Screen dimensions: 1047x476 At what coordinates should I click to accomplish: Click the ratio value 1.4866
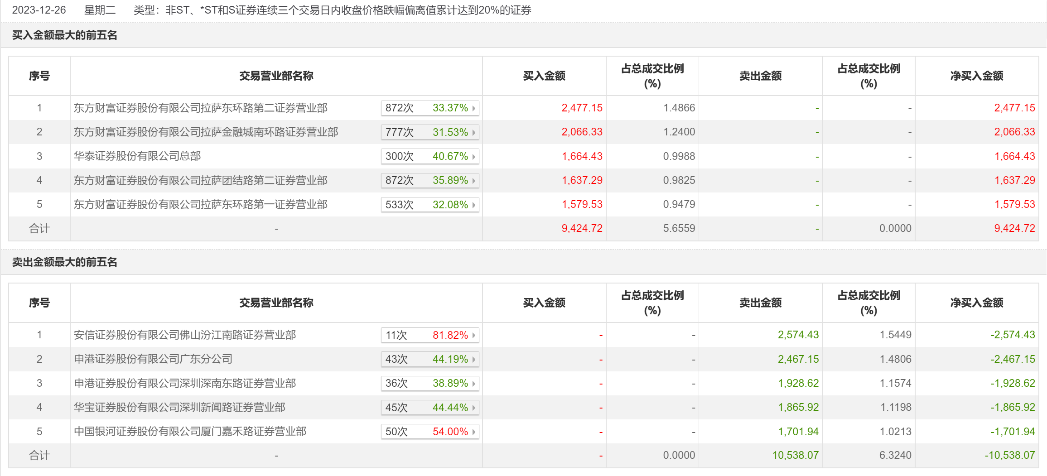(x=679, y=108)
